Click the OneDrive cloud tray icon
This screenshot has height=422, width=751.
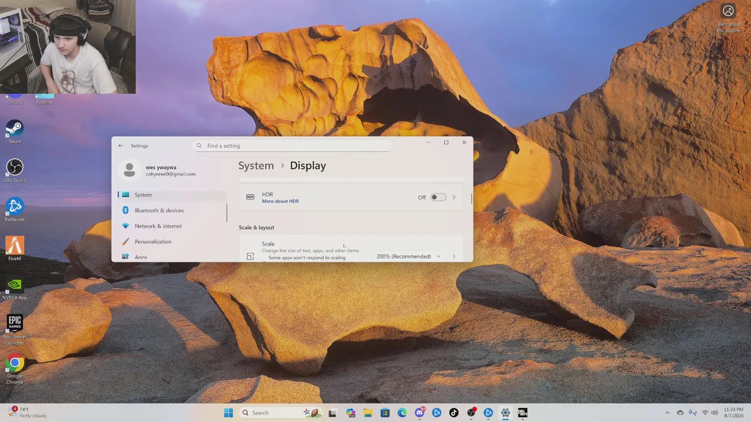(x=680, y=413)
